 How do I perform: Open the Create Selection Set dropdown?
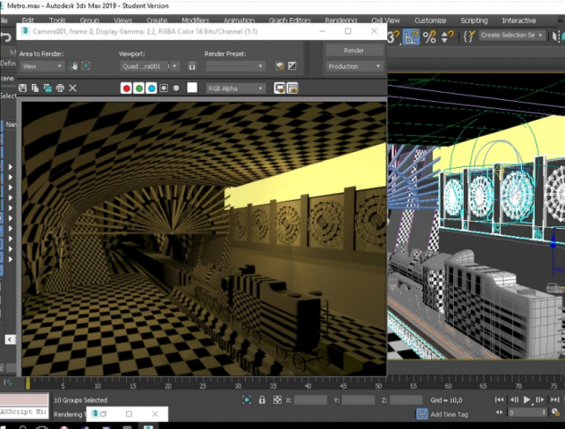(511, 35)
